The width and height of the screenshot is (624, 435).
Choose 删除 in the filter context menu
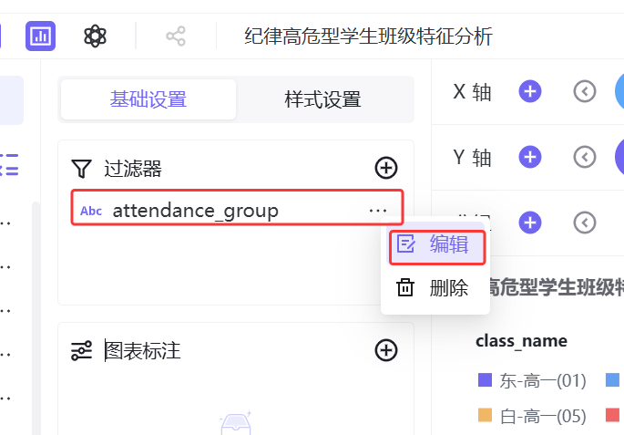click(435, 287)
